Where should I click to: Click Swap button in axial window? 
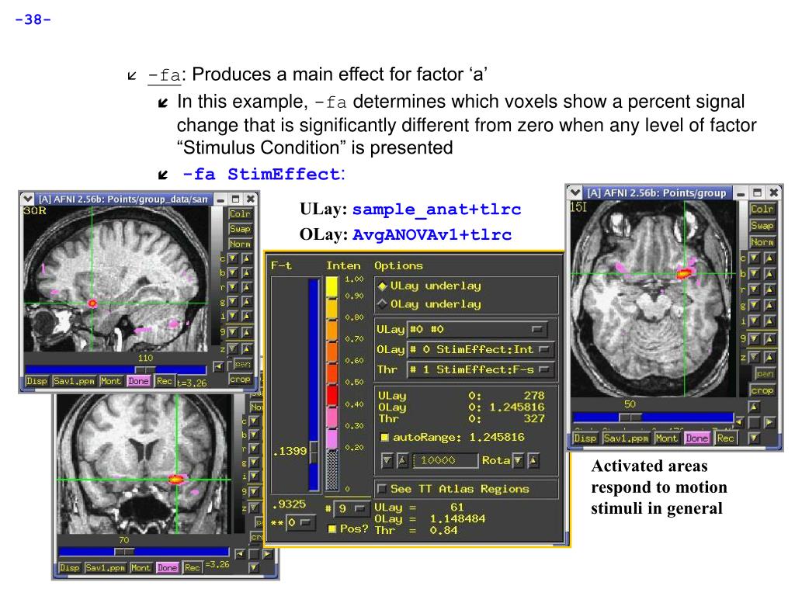(762, 225)
